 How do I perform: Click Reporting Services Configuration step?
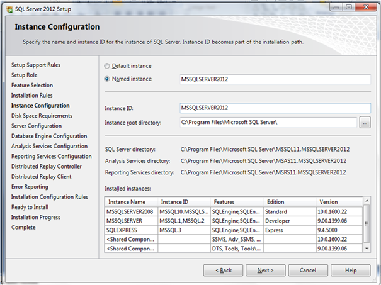[52, 156]
